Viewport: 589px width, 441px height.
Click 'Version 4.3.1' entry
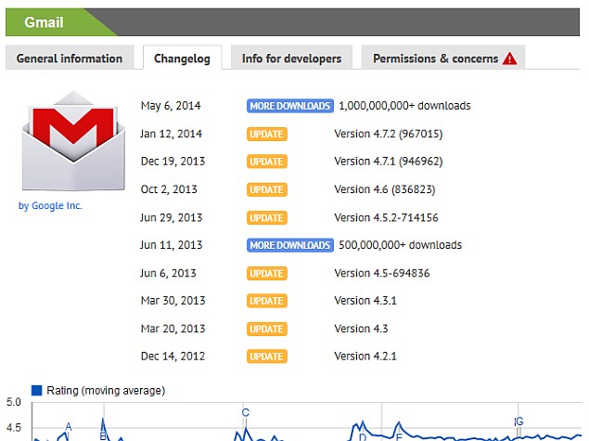365,301
